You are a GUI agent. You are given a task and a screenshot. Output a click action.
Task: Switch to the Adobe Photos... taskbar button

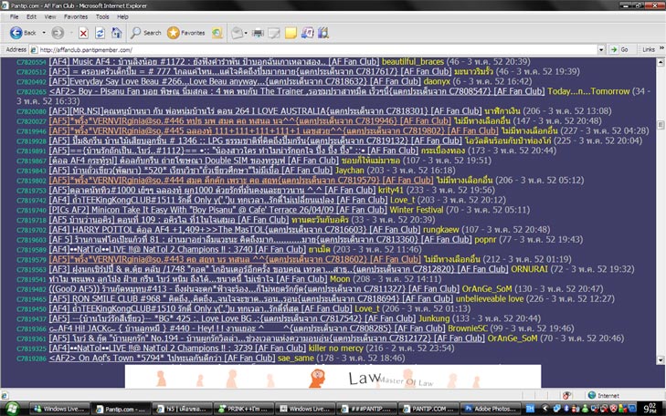point(492,409)
